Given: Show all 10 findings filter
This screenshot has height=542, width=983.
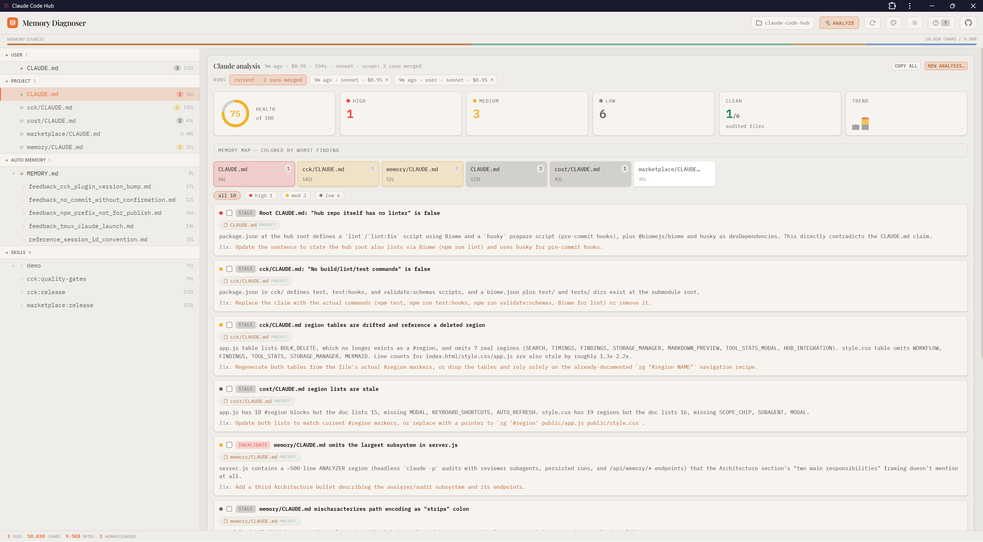Looking at the screenshot, I should pos(227,195).
